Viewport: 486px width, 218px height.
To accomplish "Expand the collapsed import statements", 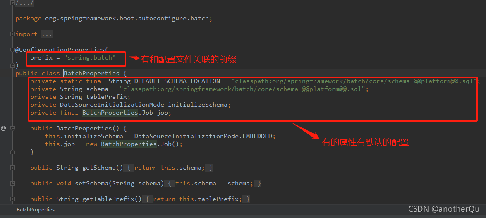I will pos(12,34).
